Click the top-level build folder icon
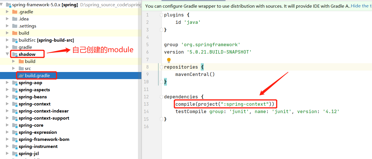The width and height of the screenshot is (372, 159). [15, 33]
